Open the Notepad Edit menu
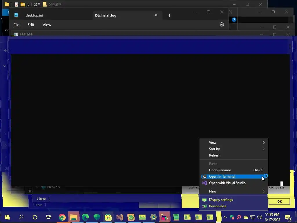 (x=31, y=25)
